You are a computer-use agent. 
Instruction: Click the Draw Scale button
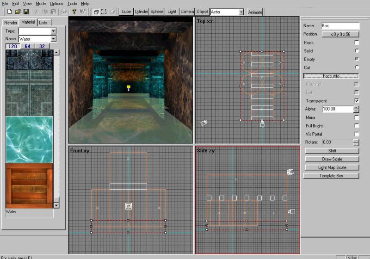point(332,159)
